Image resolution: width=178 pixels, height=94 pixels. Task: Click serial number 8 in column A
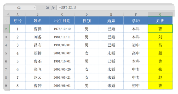18,85
